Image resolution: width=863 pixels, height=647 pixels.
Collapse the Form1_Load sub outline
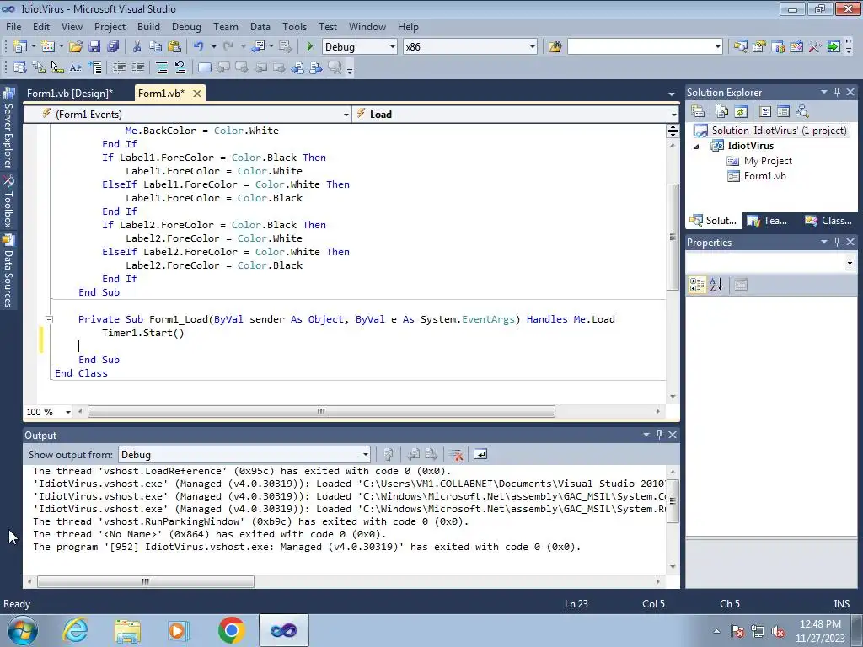coord(49,319)
